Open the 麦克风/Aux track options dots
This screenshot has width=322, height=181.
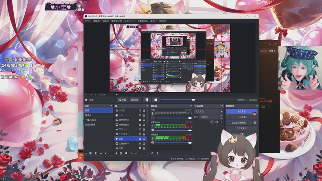coord(153,126)
